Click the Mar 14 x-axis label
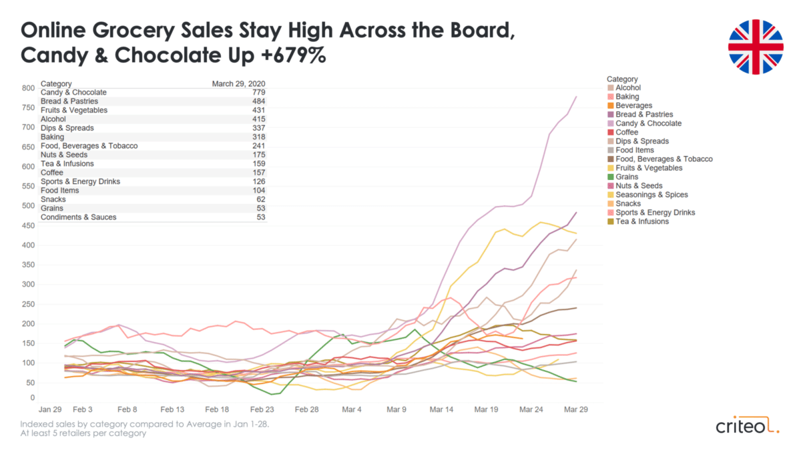 point(441,410)
